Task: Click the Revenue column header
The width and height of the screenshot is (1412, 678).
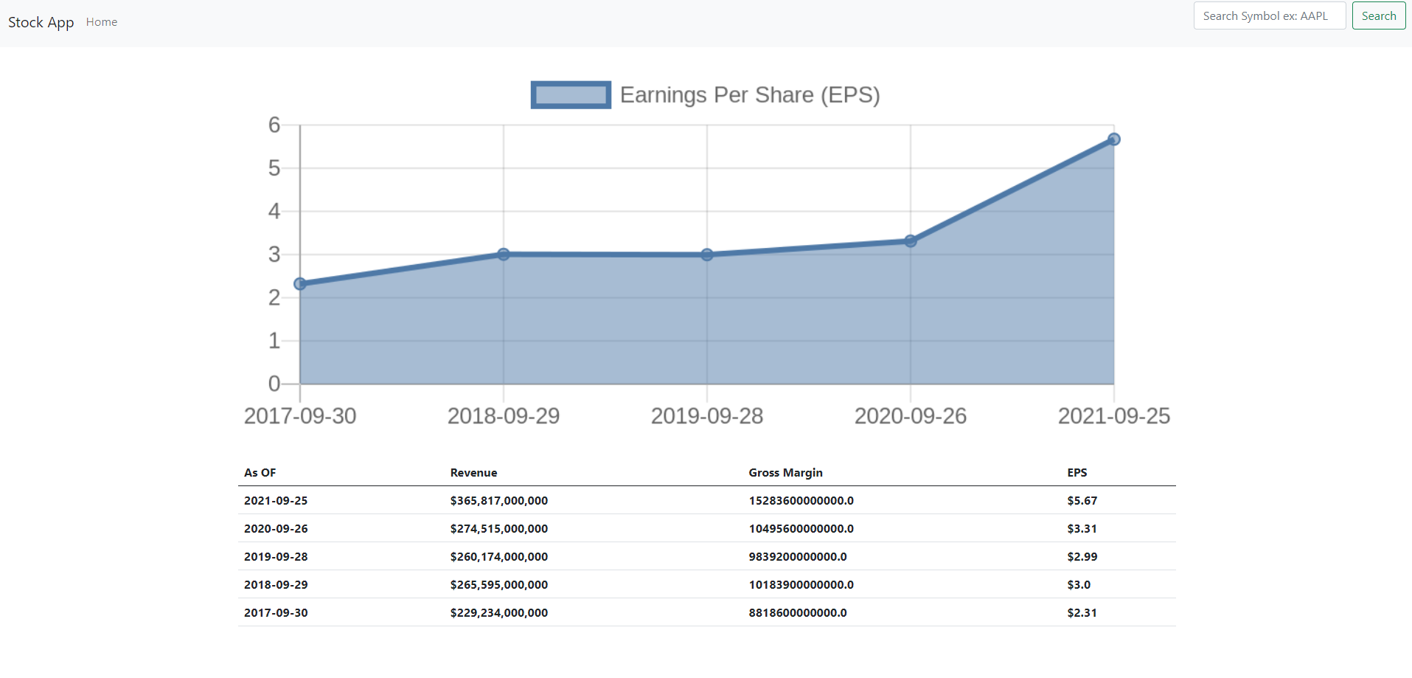Action: (473, 473)
